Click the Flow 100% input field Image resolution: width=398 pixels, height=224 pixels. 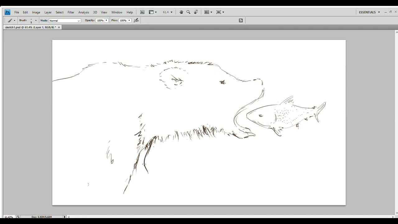(x=123, y=21)
